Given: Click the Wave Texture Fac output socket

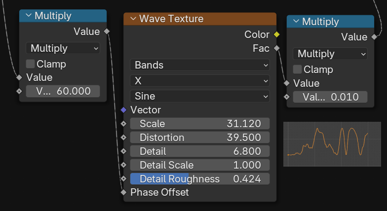Looking at the screenshot, I should tap(276, 48).
